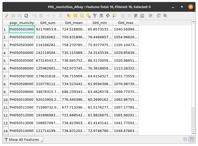Move selected rows to top
This screenshot has width=198, height=146.
pyautogui.click(x=101, y=16)
